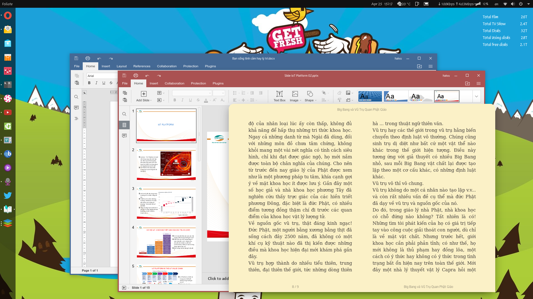Viewport: 533px width, 299px height.
Task: Open presentation font name combo box
Action: click(x=192, y=93)
